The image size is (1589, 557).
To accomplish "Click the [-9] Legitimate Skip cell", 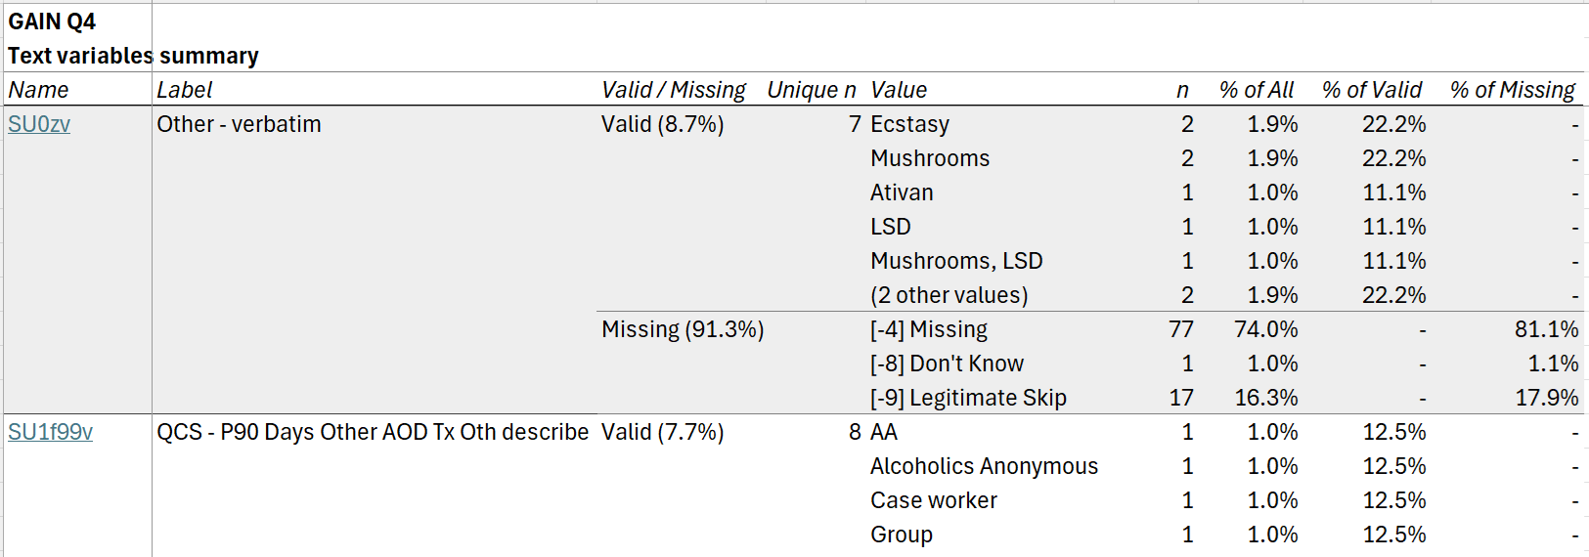I will coord(968,398).
